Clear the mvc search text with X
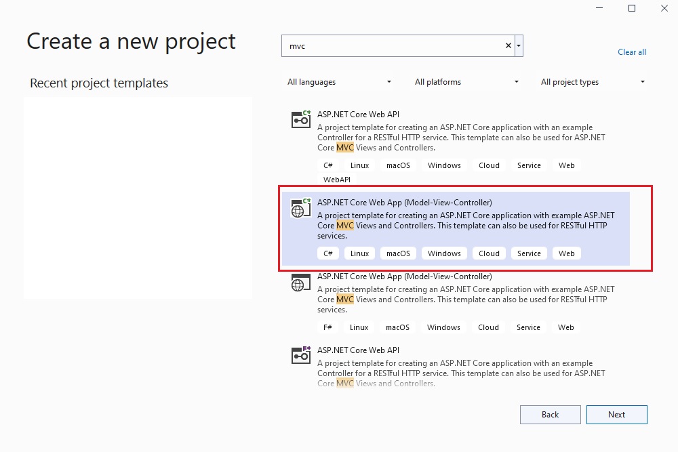 tap(509, 46)
